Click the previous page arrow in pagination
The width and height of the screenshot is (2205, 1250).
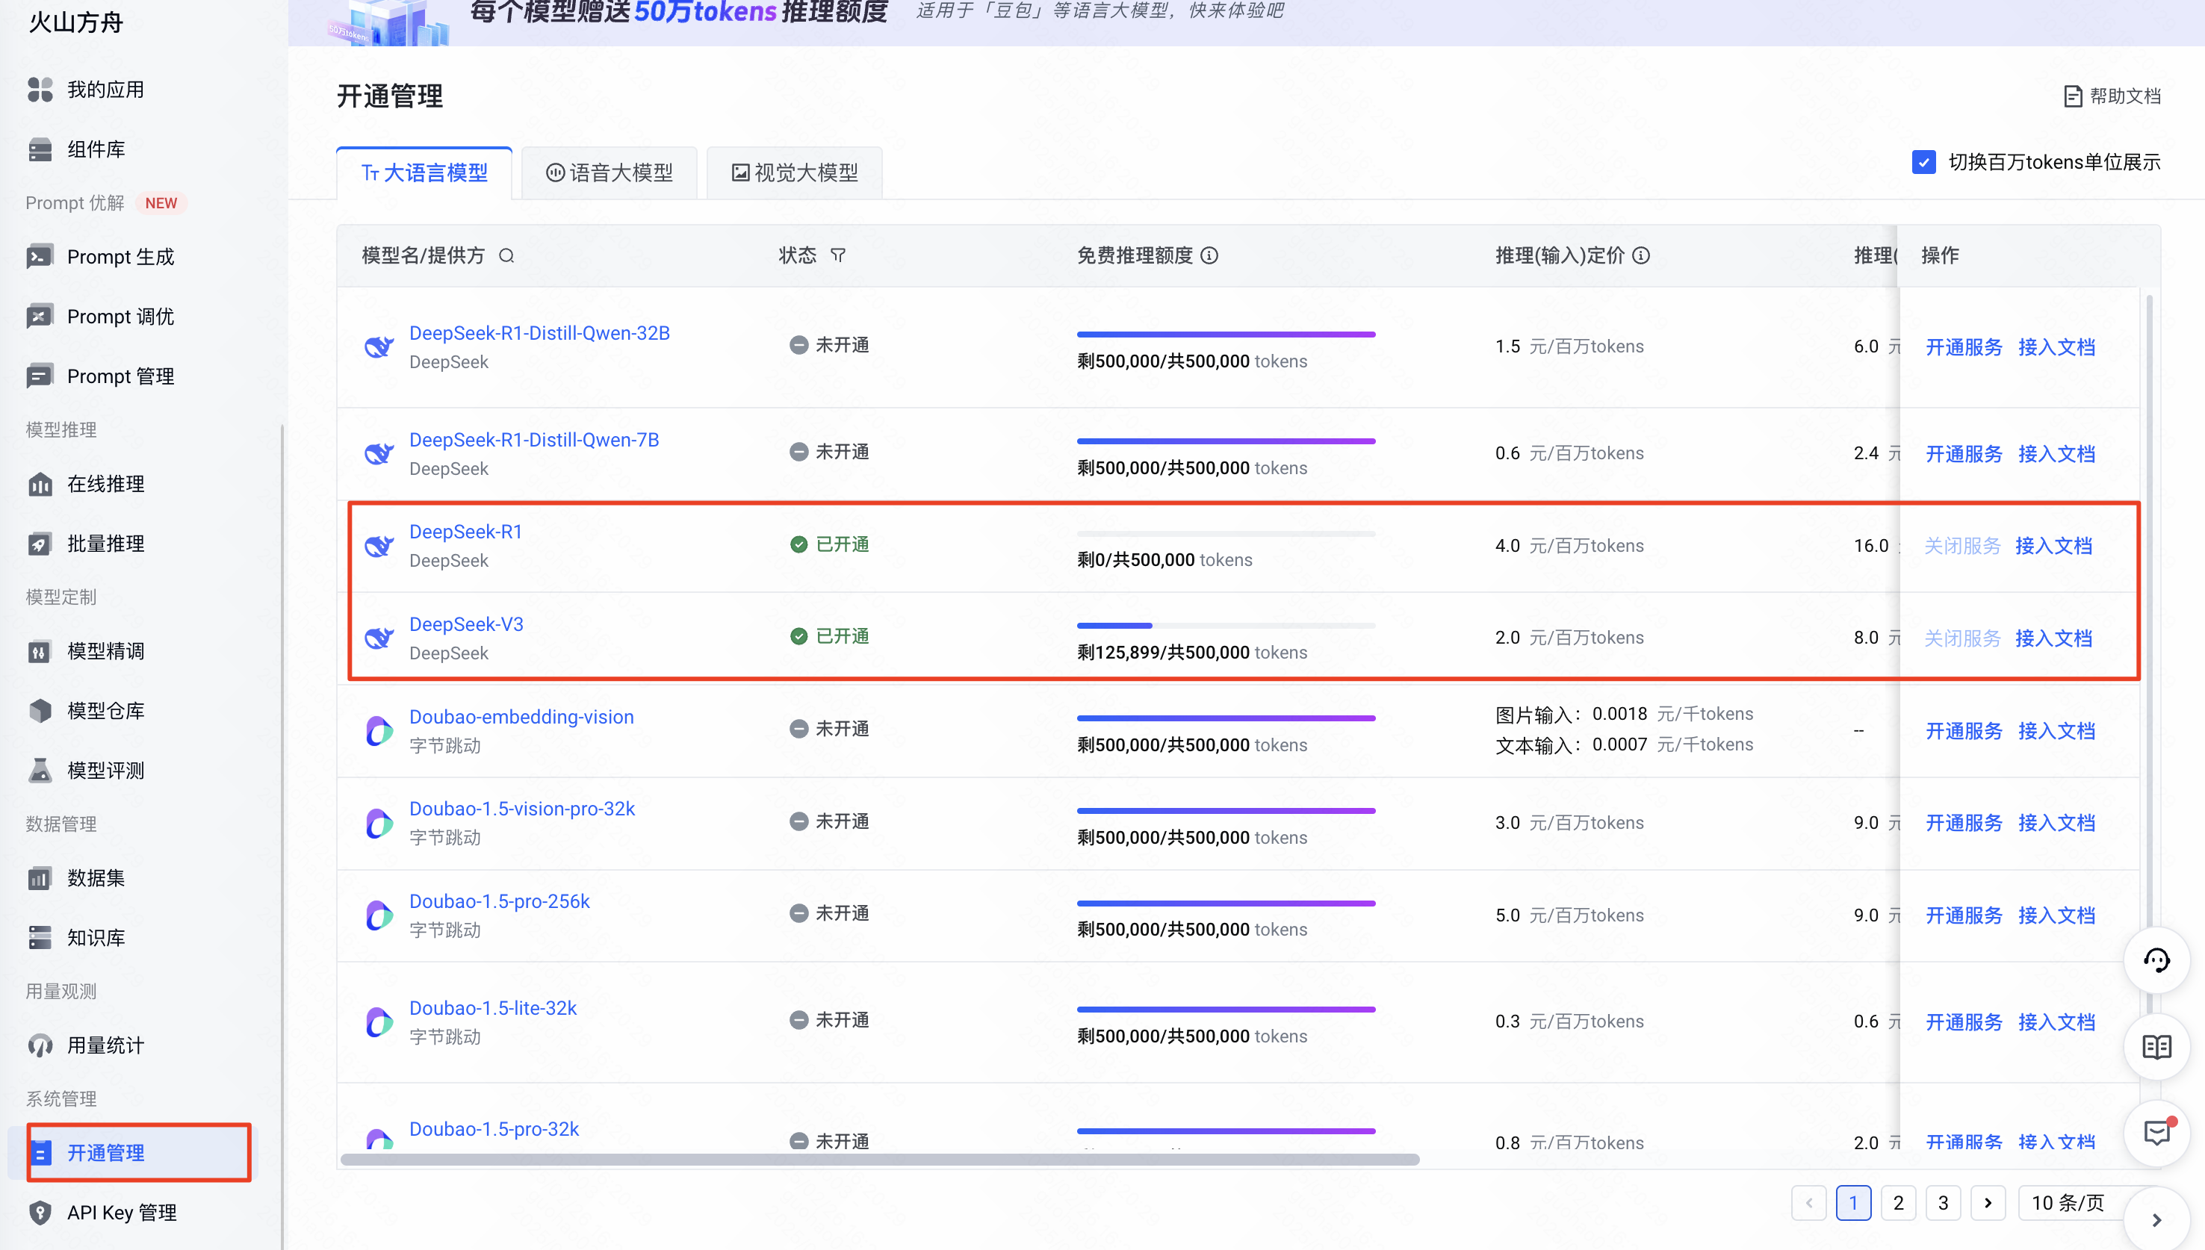pyautogui.click(x=1808, y=1203)
